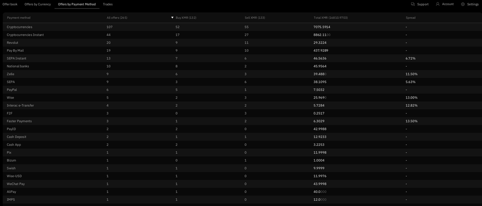Click SEPA Instant spread 6.72%
The width and height of the screenshot is (482, 206).
[x=411, y=58]
